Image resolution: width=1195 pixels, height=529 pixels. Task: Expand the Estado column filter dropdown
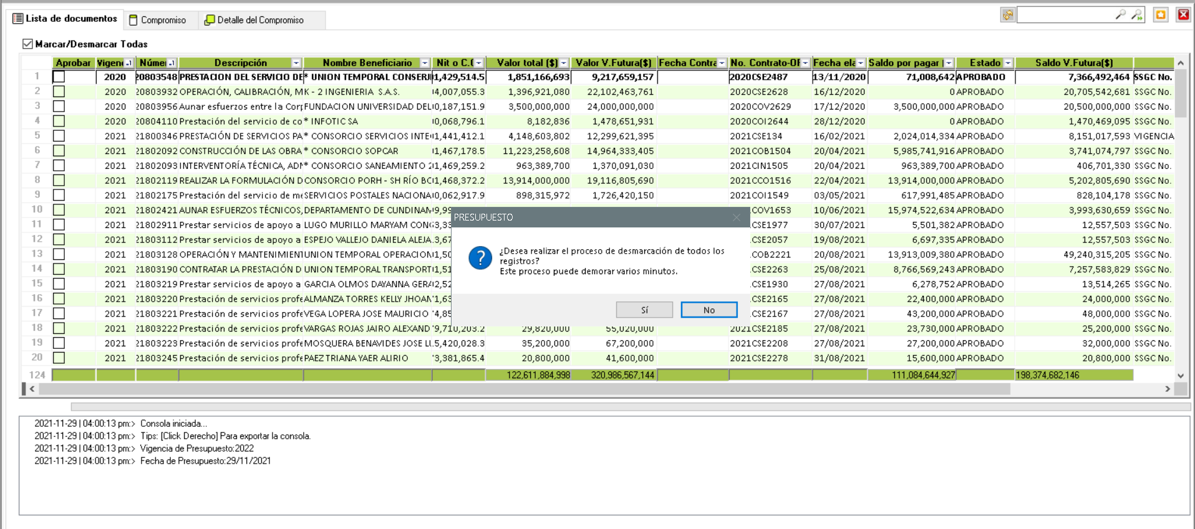click(1008, 63)
